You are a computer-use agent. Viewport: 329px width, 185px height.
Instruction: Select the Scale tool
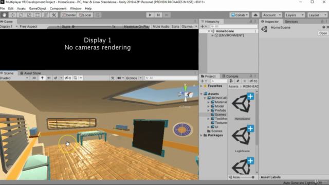(29, 15)
